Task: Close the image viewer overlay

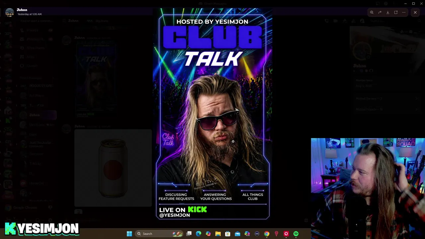Action: coord(415,12)
